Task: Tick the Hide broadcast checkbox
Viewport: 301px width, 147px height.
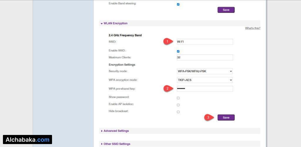Action: 178,112
